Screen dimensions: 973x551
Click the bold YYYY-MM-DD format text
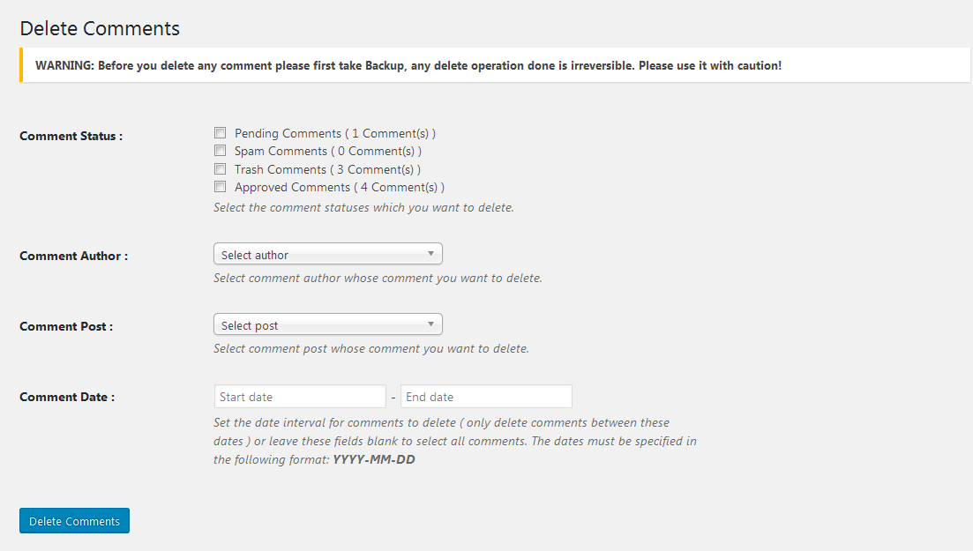(x=374, y=459)
